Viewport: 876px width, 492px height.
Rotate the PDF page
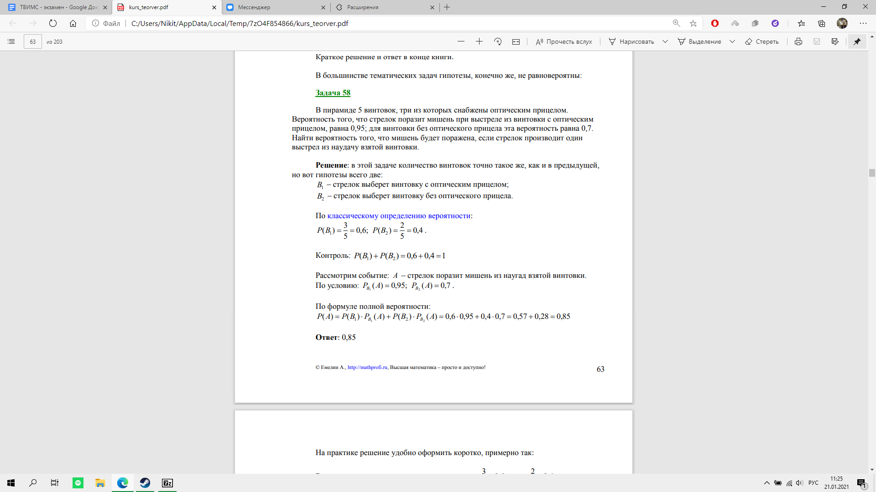498,41
